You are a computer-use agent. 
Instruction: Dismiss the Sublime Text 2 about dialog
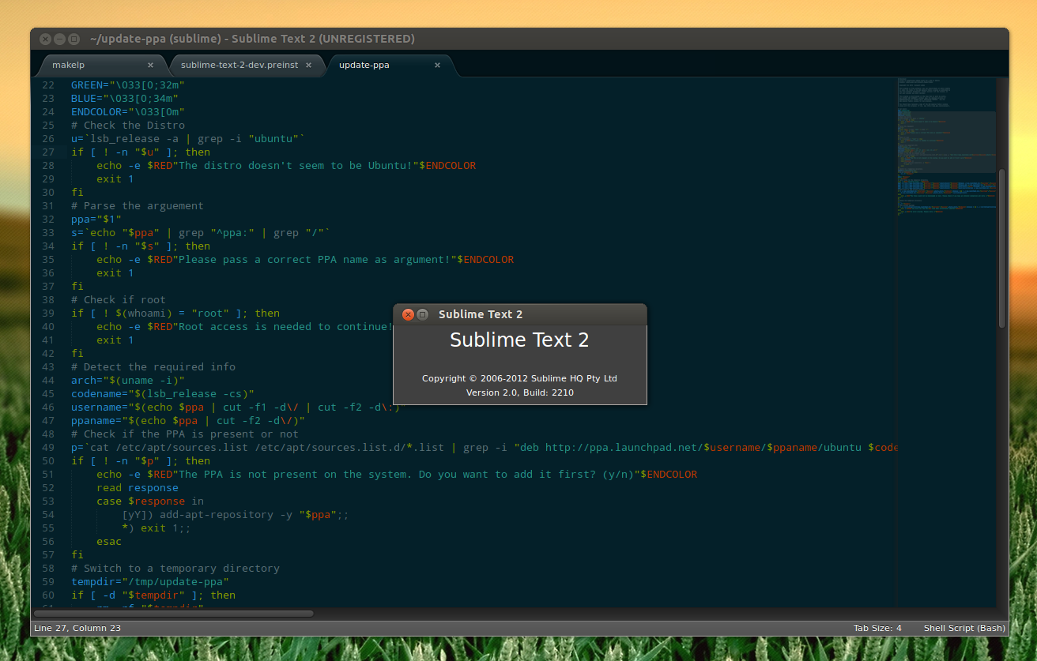coord(408,314)
